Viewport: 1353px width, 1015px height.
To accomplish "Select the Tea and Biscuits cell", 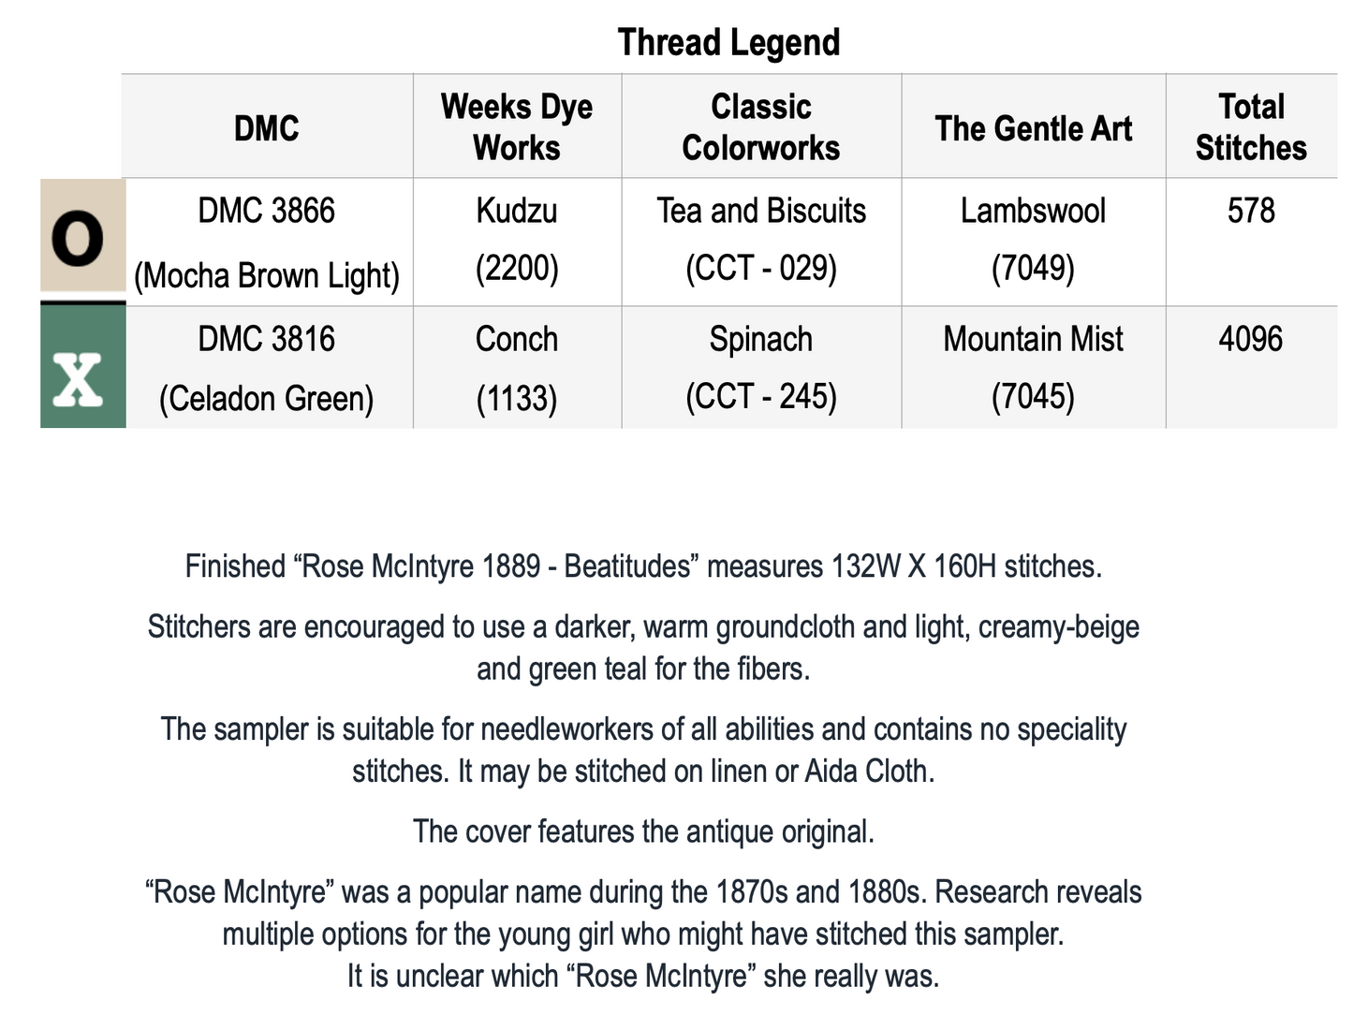I will click(x=761, y=240).
